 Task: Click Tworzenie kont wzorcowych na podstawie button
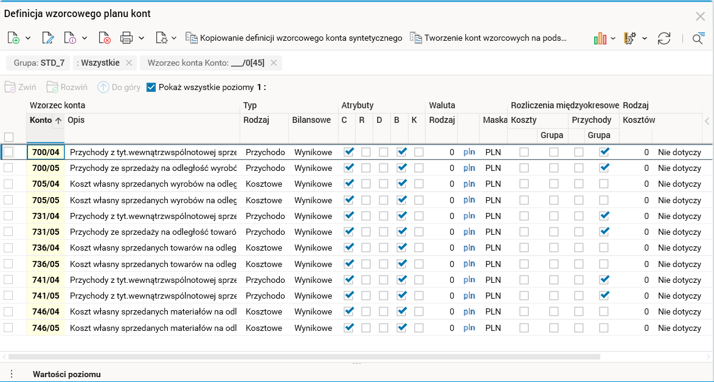click(x=488, y=38)
